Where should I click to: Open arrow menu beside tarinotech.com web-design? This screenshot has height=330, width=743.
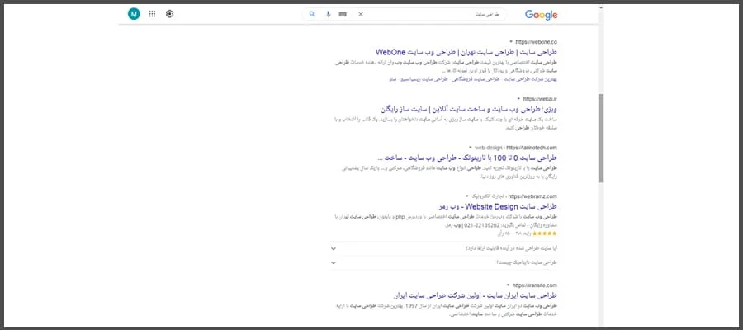(470, 148)
